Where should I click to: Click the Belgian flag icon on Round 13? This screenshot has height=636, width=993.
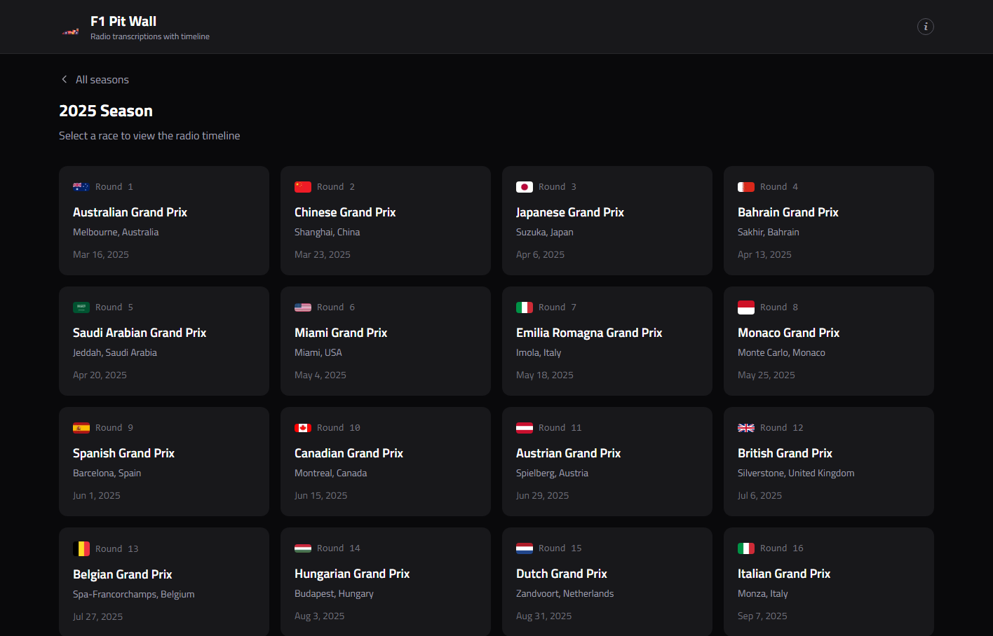[x=81, y=548]
